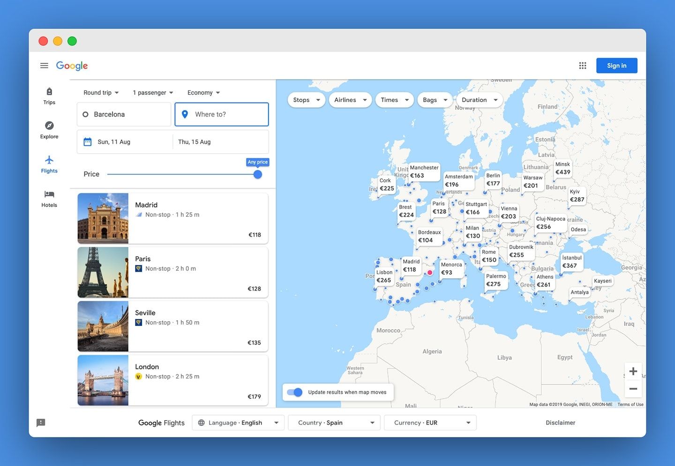Click the Rome €150 map label
The image size is (675, 466).
click(x=489, y=256)
